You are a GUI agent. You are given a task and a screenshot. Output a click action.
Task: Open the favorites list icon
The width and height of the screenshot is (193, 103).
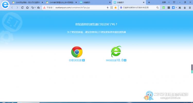click(38, 8)
